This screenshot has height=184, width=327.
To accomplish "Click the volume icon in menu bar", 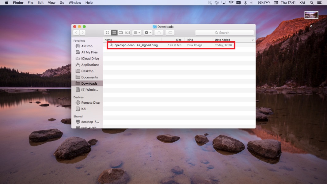I will point(252,3).
